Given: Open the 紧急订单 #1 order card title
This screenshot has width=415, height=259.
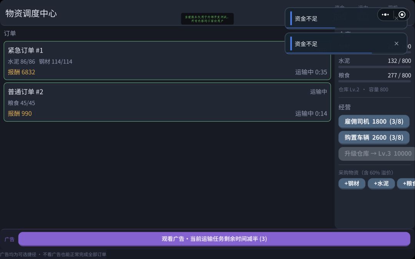Looking at the screenshot, I should (25, 50).
